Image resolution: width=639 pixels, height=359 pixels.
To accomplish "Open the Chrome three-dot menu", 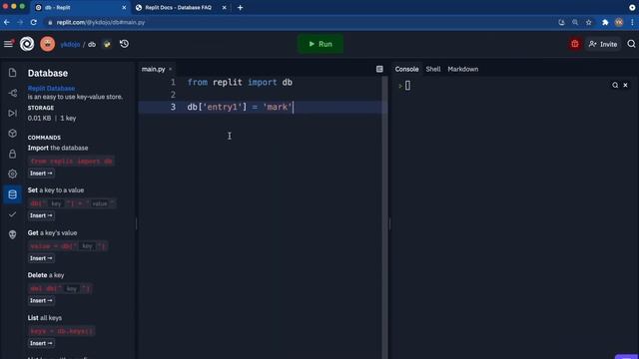I will [632, 22].
